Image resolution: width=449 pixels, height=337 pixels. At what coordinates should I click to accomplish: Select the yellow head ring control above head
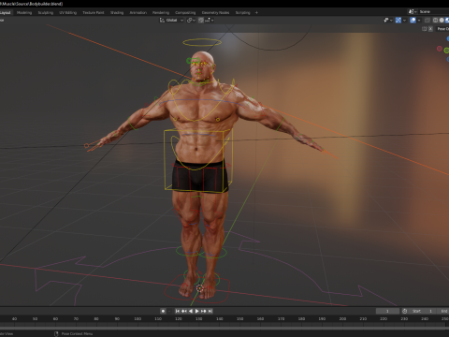202,42
